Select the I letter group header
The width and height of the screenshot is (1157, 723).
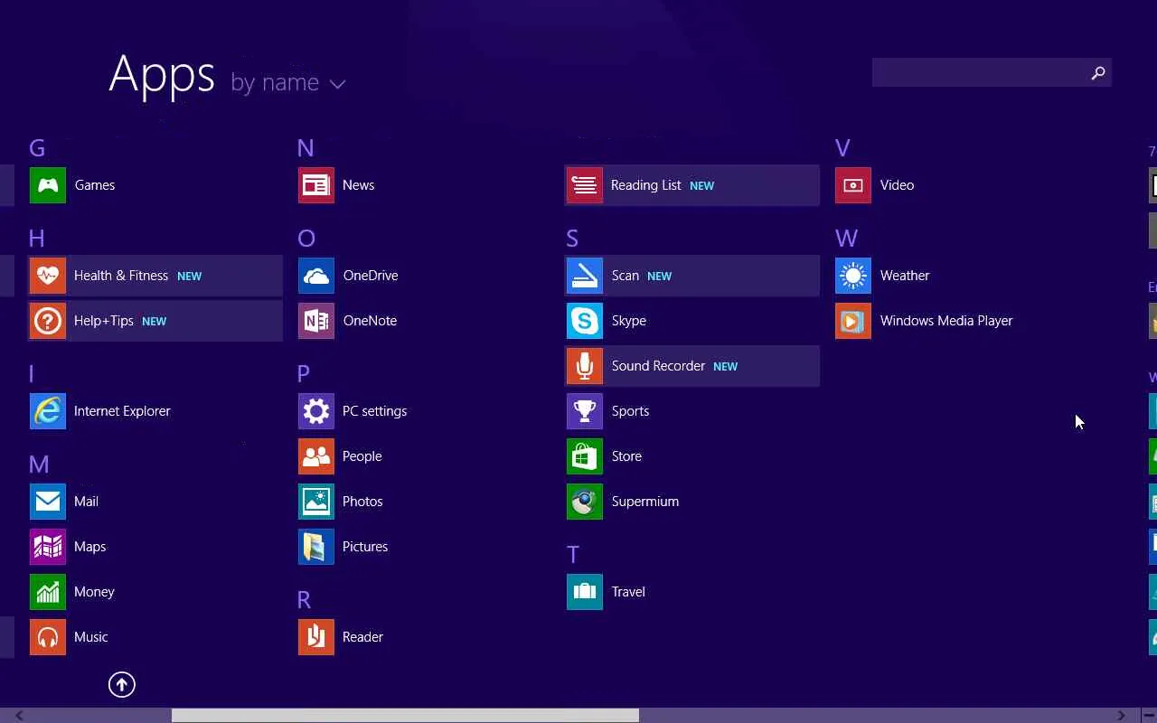[32, 374]
